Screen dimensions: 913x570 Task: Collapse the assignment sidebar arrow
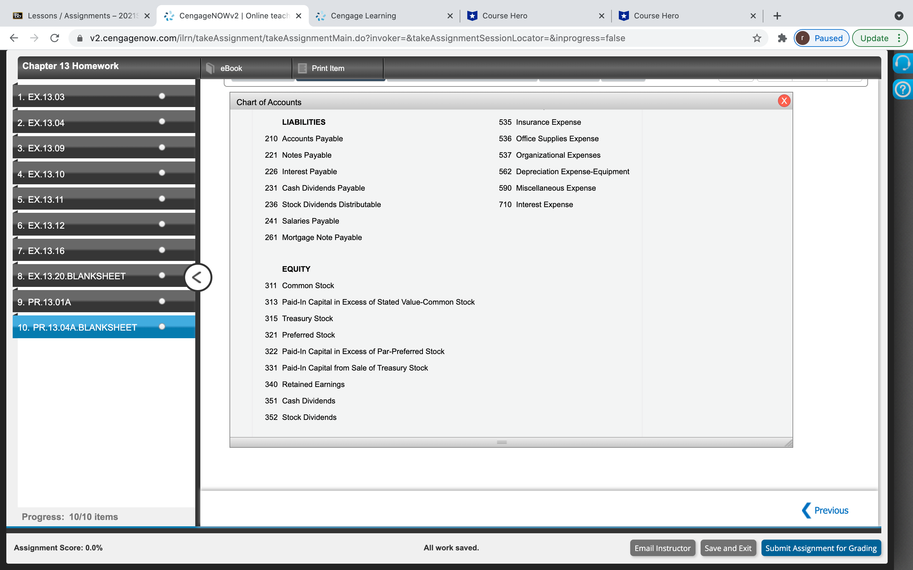[x=198, y=277]
